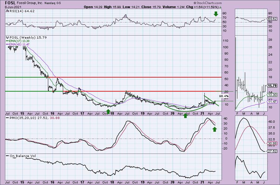Click the 8-Jun-2021 chart date

tap(13, 7)
